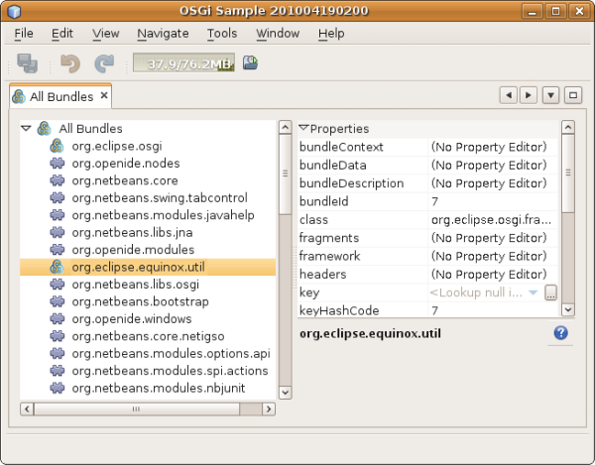This screenshot has height=465, width=595.
Task: Open the key property dropdown
Action: pos(534,292)
